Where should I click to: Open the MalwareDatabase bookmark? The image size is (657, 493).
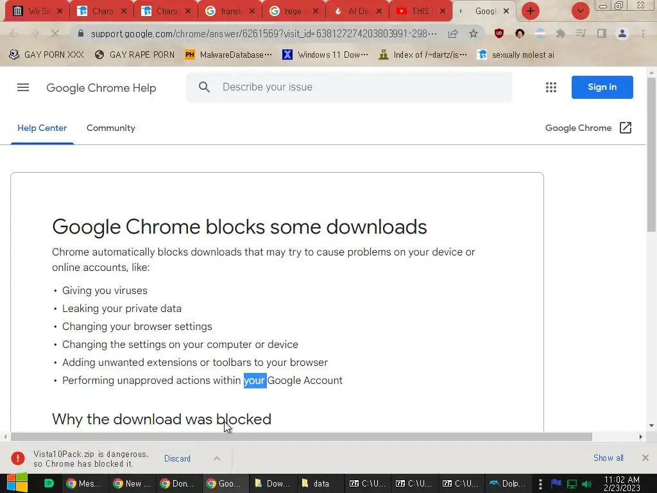coord(228,55)
